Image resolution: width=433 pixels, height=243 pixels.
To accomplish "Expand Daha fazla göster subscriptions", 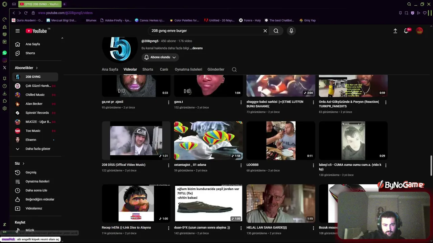I will click(x=35, y=149).
